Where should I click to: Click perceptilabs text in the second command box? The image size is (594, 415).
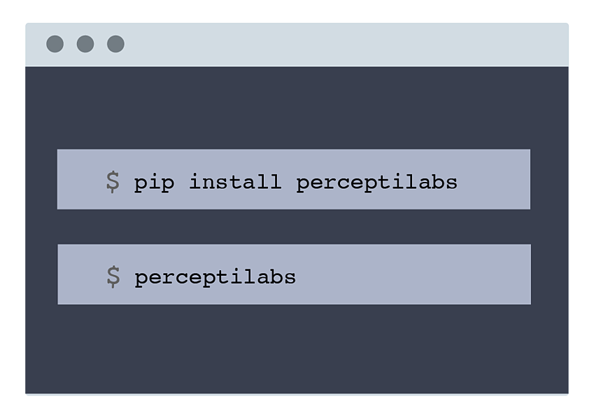(215, 277)
